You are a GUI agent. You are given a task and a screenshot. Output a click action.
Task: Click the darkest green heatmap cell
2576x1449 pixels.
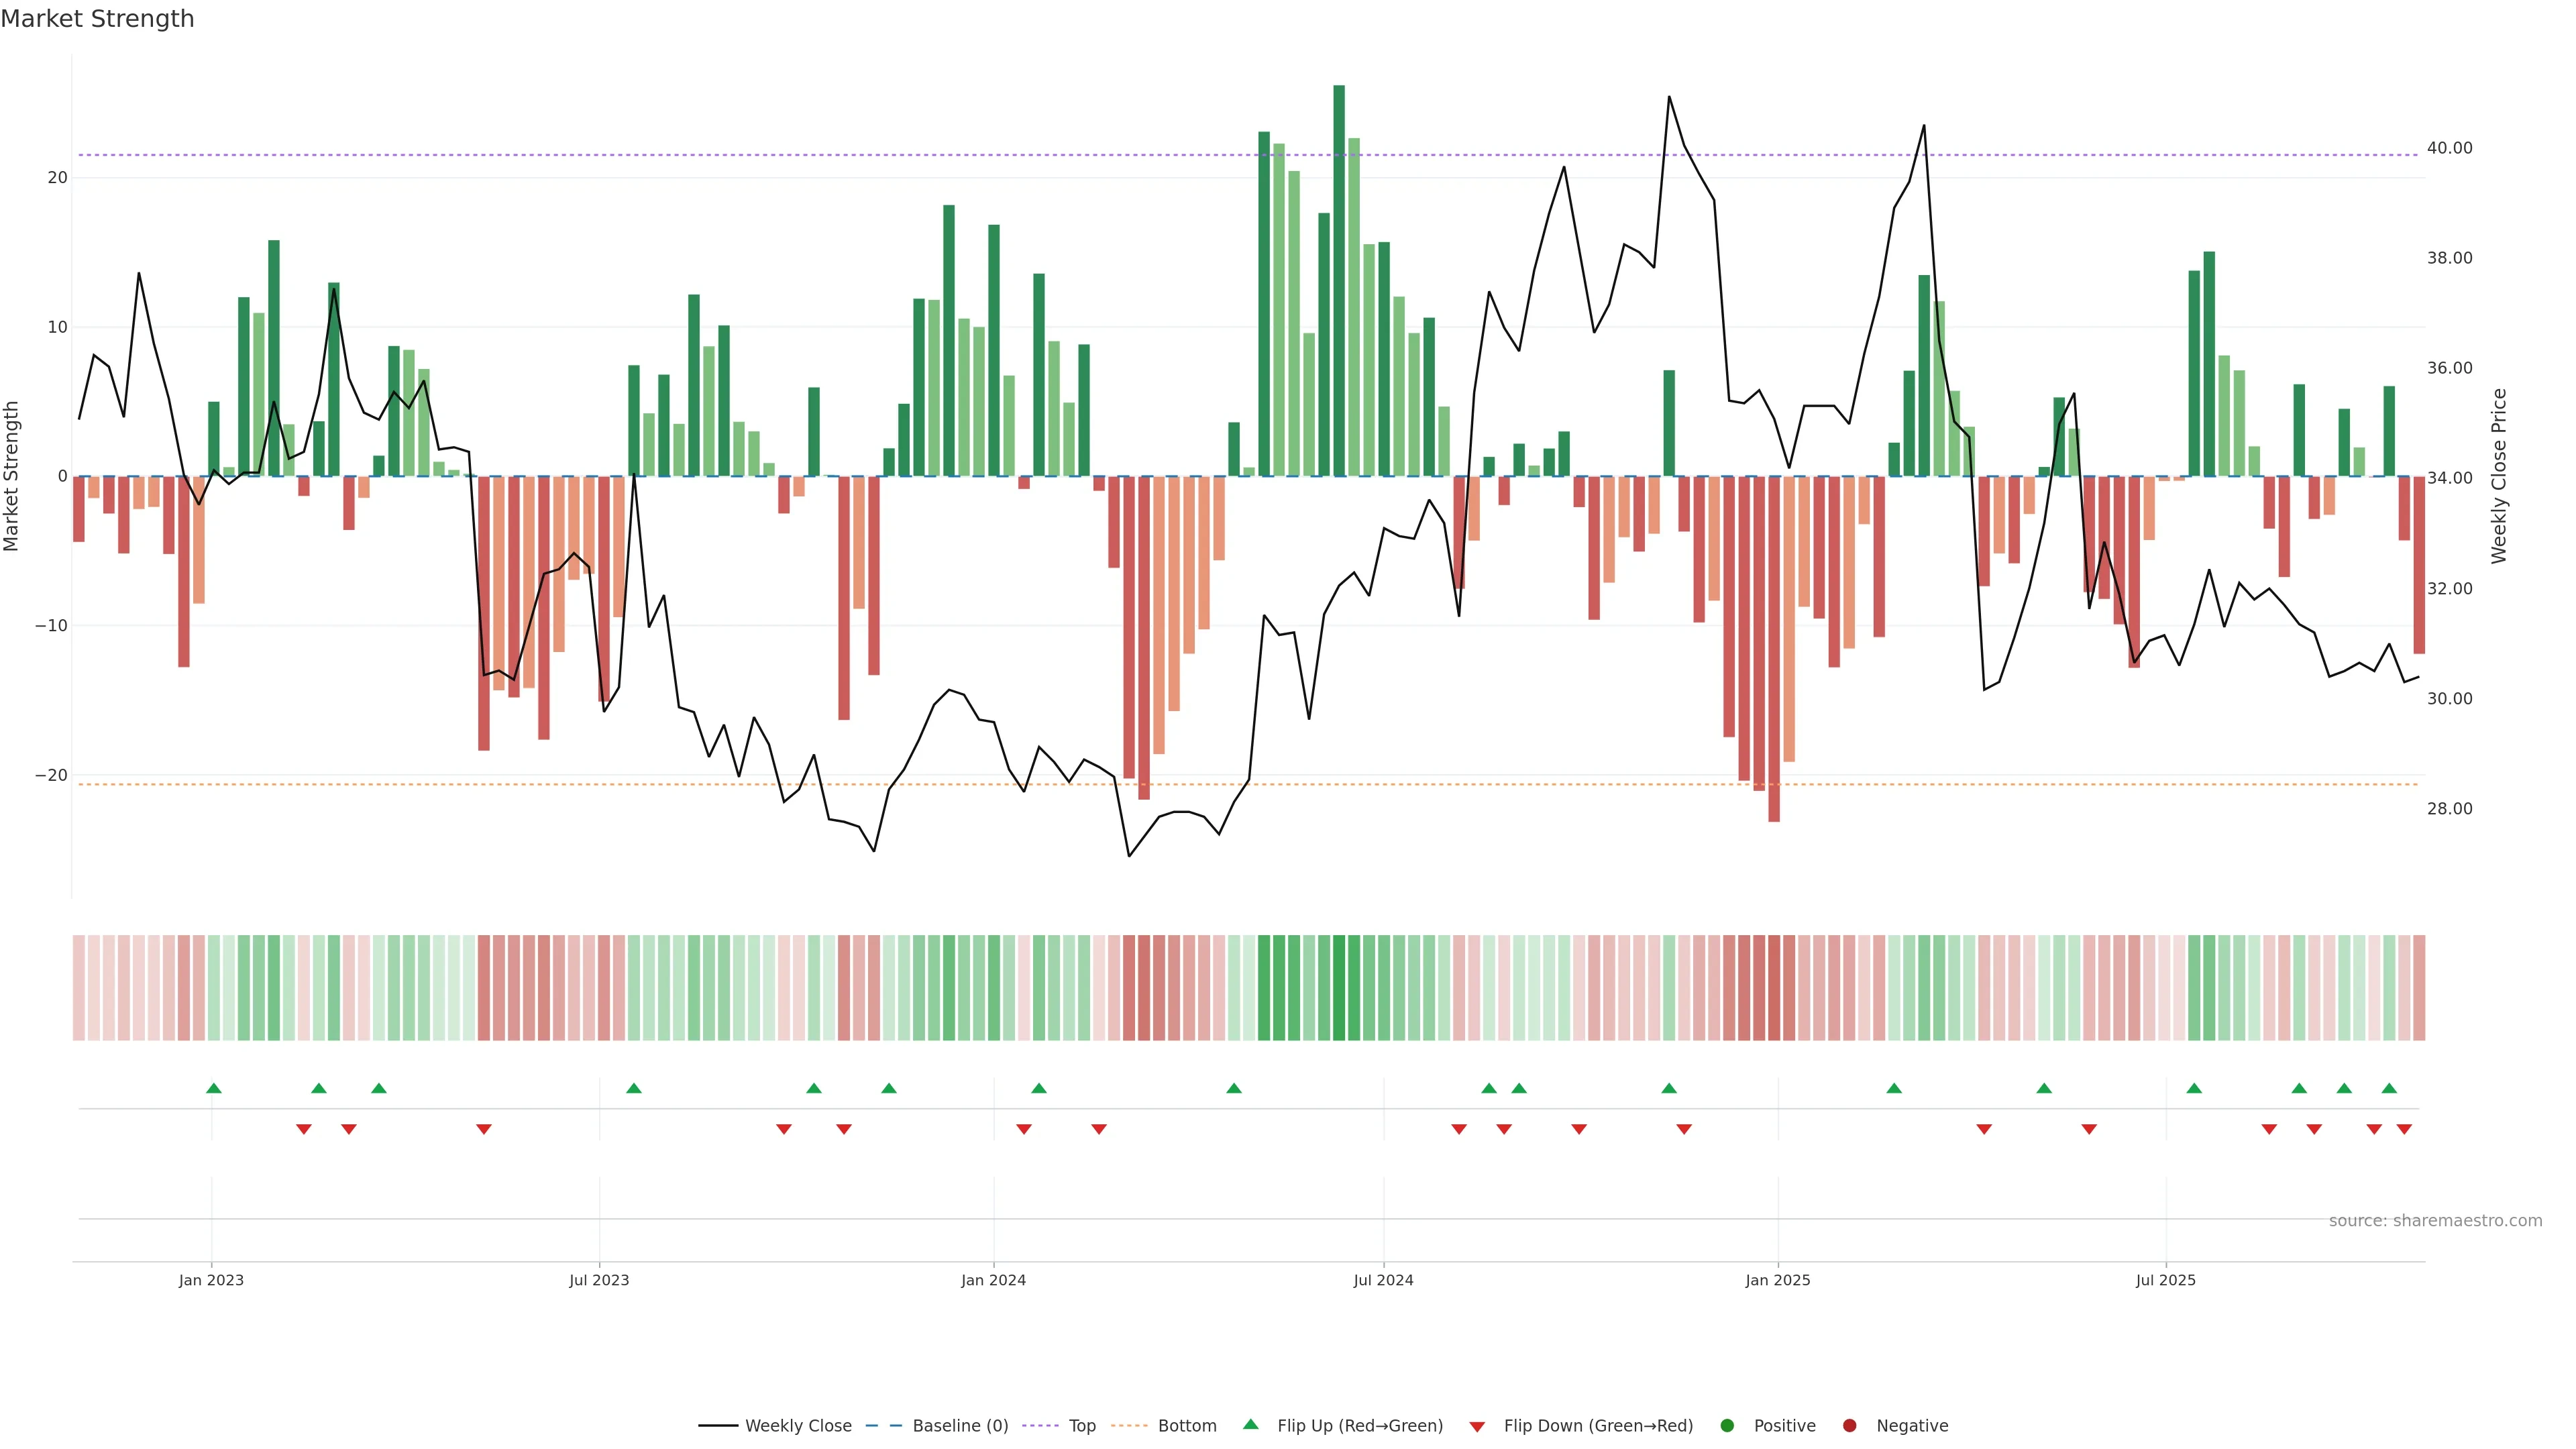(x=1339, y=988)
